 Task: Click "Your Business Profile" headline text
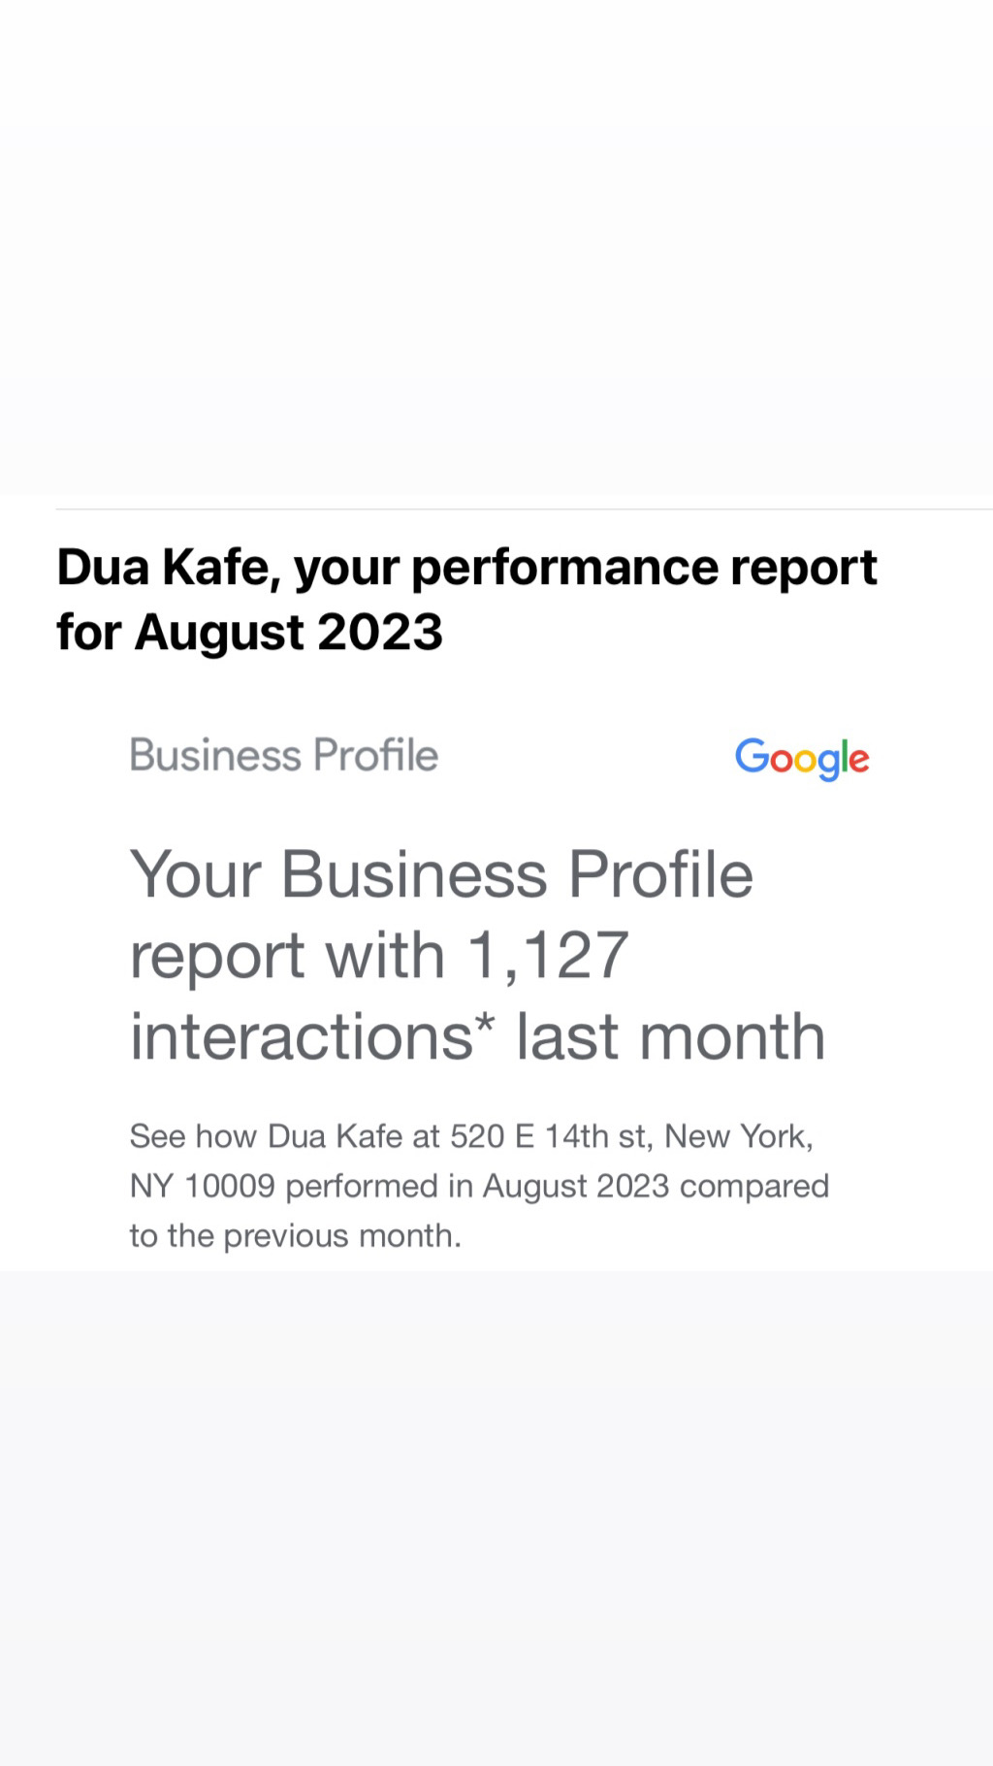[441, 874]
